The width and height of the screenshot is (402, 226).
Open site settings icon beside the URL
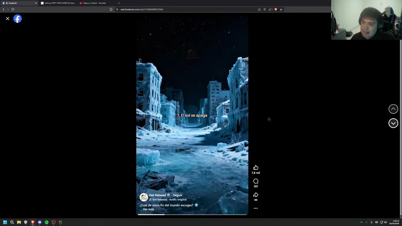coord(117,9)
